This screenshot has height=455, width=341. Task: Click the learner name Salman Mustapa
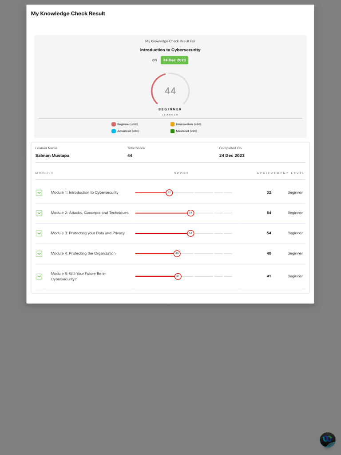coord(52,156)
